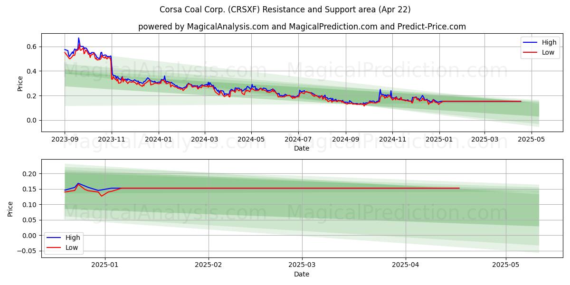Click the top chart x-axis label '2024-11'
The height and width of the screenshot is (285, 570).
[392, 139]
